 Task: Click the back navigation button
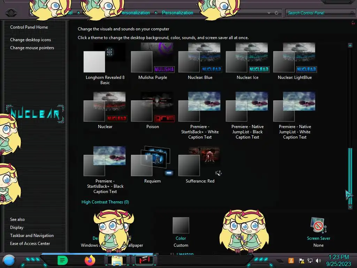11,13
